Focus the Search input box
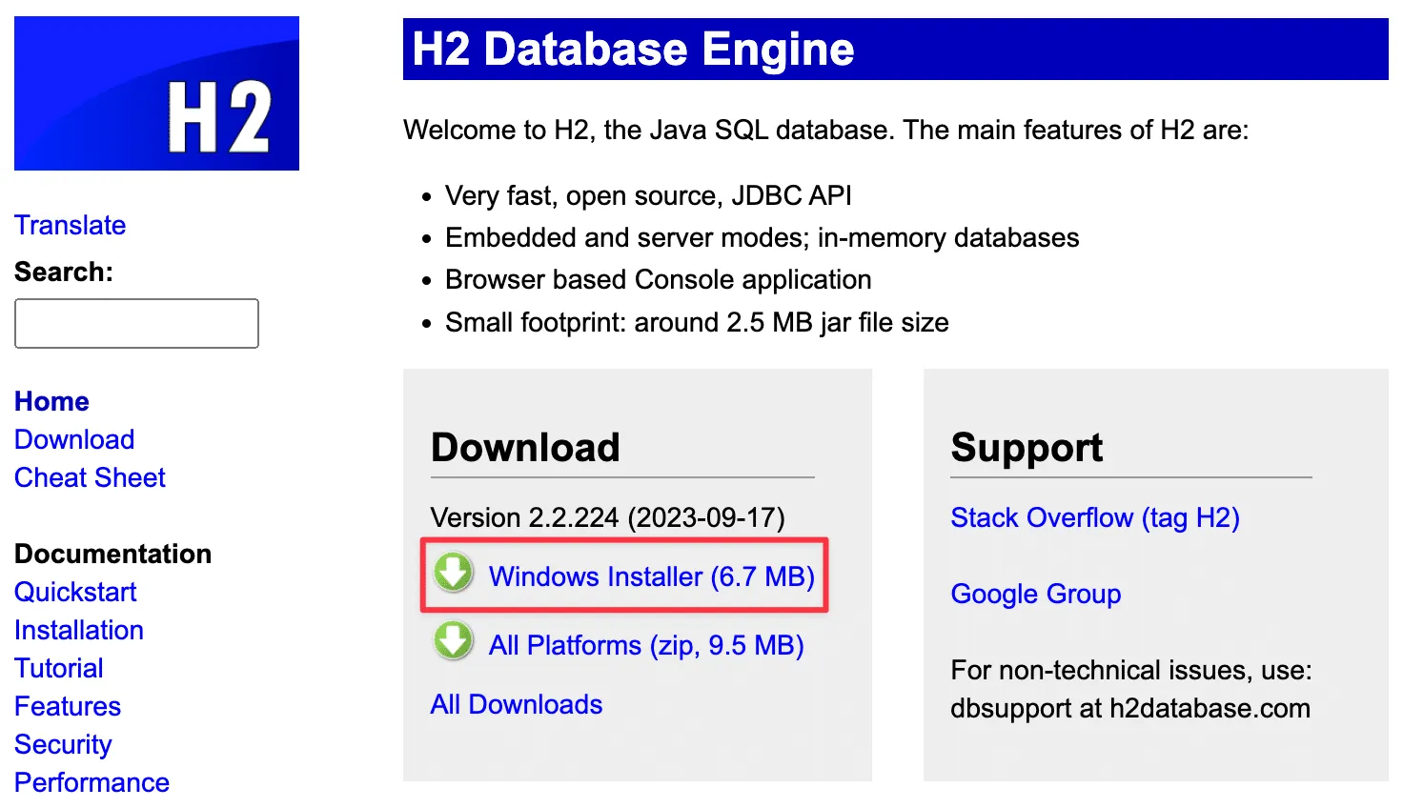1403x808 pixels. pyautogui.click(x=136, y=323)
